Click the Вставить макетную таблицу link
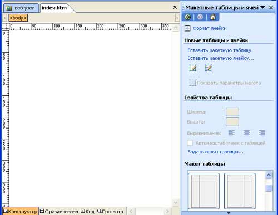This screenshot has height=215, width=278. coord(219,50)
